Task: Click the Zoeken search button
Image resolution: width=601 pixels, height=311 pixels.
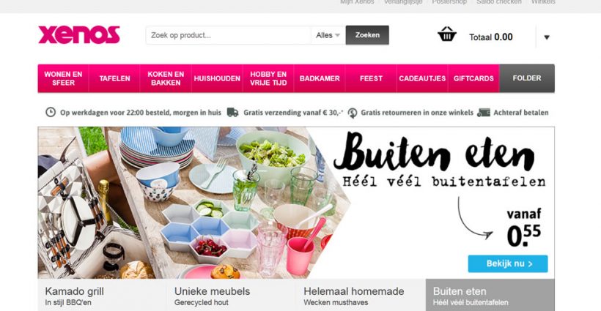Action: (x=367, y=35)
